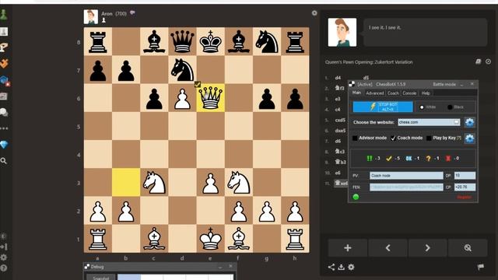Image resolution: width=498 pixels, height=280 pixels.
Task: Click Battle mode in ChessBotX title bar
Action: click(x=444, y=84)
